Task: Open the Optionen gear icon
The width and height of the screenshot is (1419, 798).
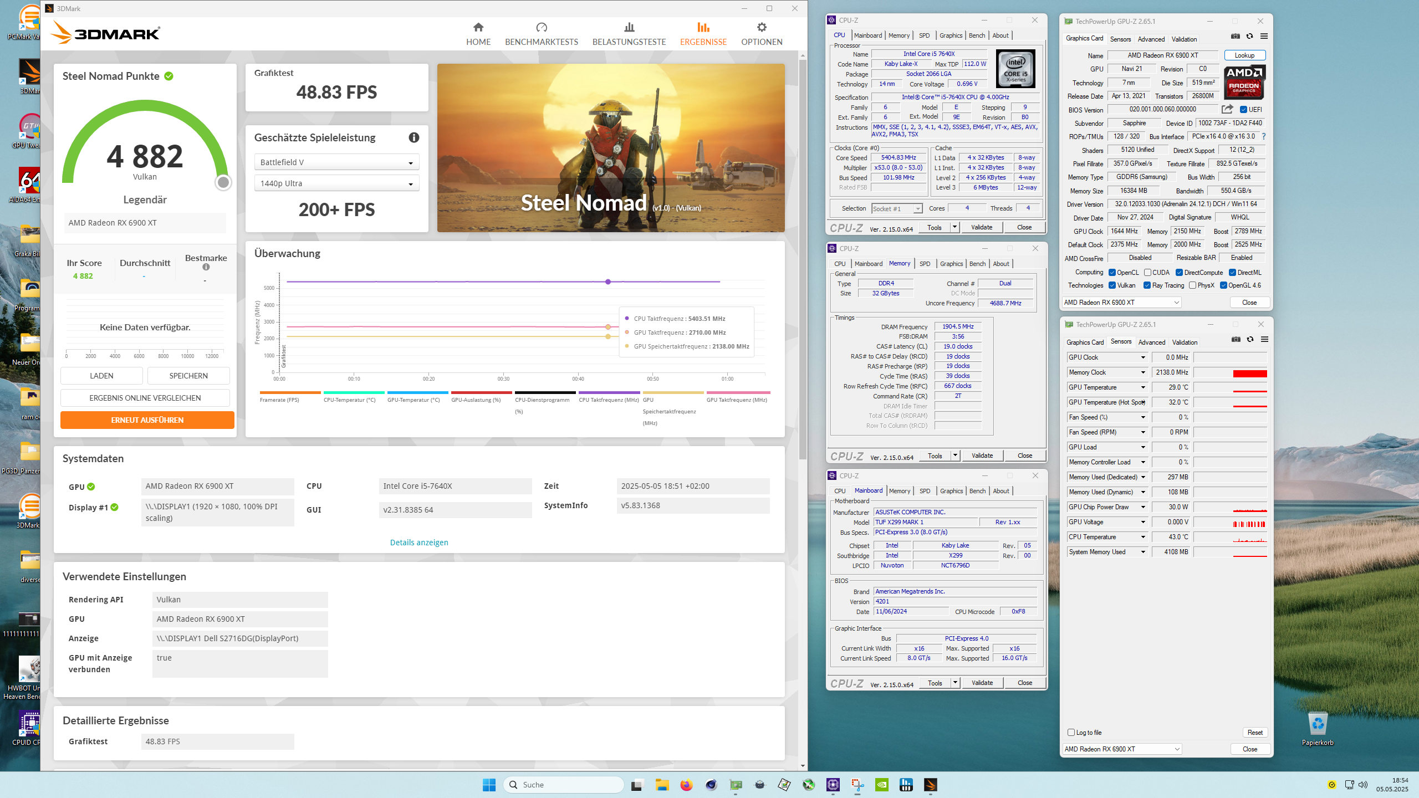Action: [762, 27]
